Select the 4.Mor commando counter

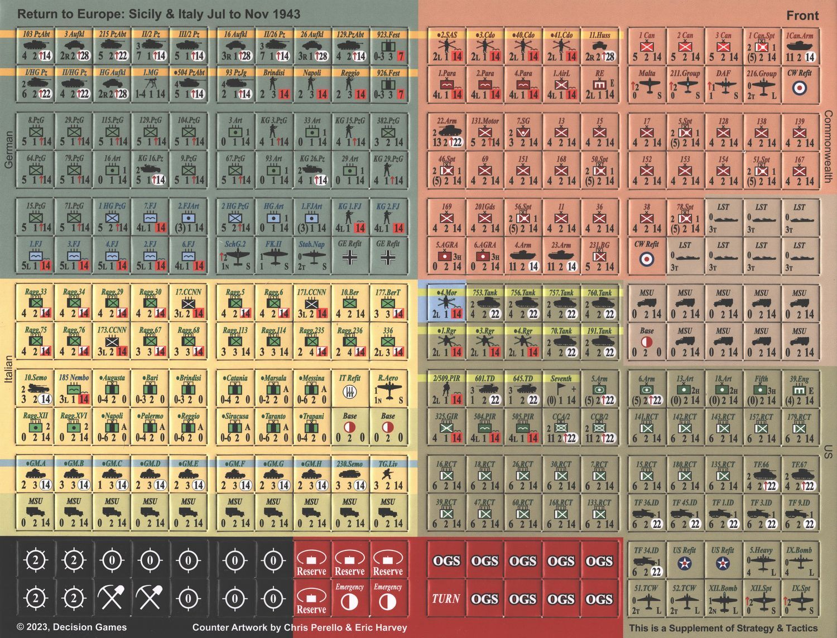coord(446,303)
